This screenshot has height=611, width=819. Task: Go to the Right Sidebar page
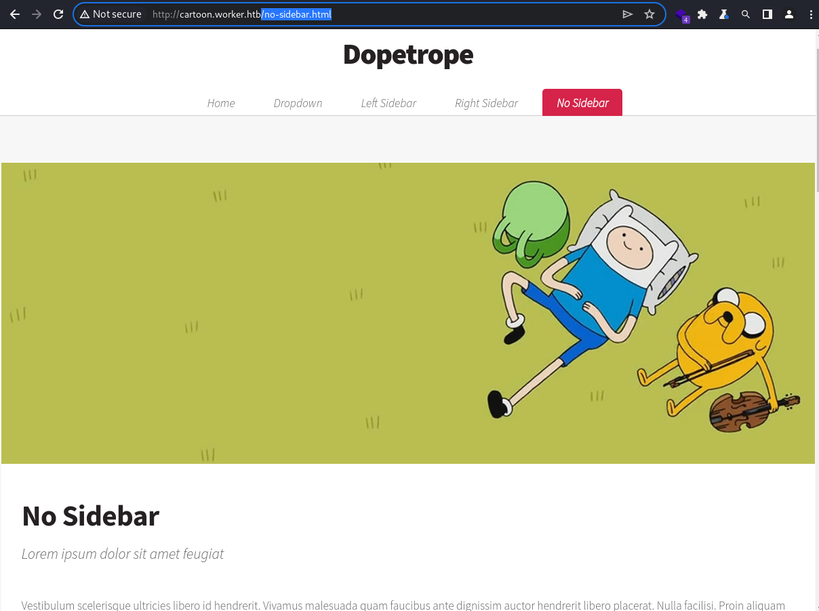click(x=487, y=103)
